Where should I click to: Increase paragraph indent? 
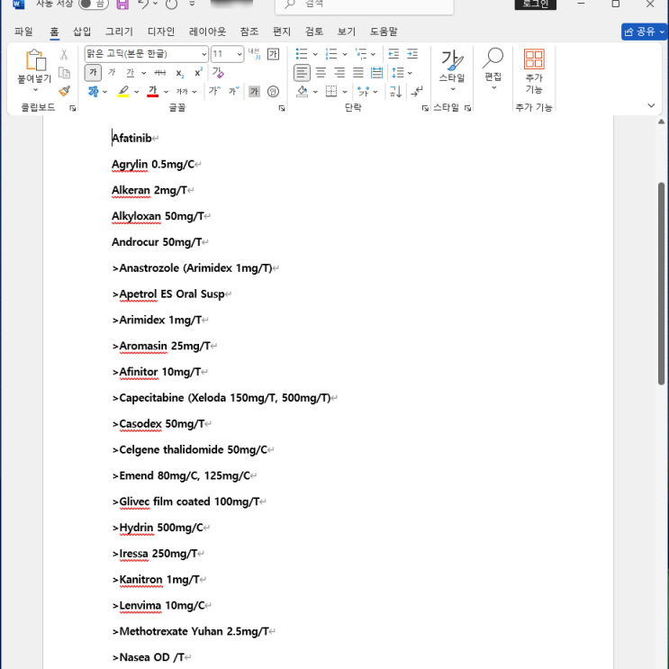tap(412, 54)
